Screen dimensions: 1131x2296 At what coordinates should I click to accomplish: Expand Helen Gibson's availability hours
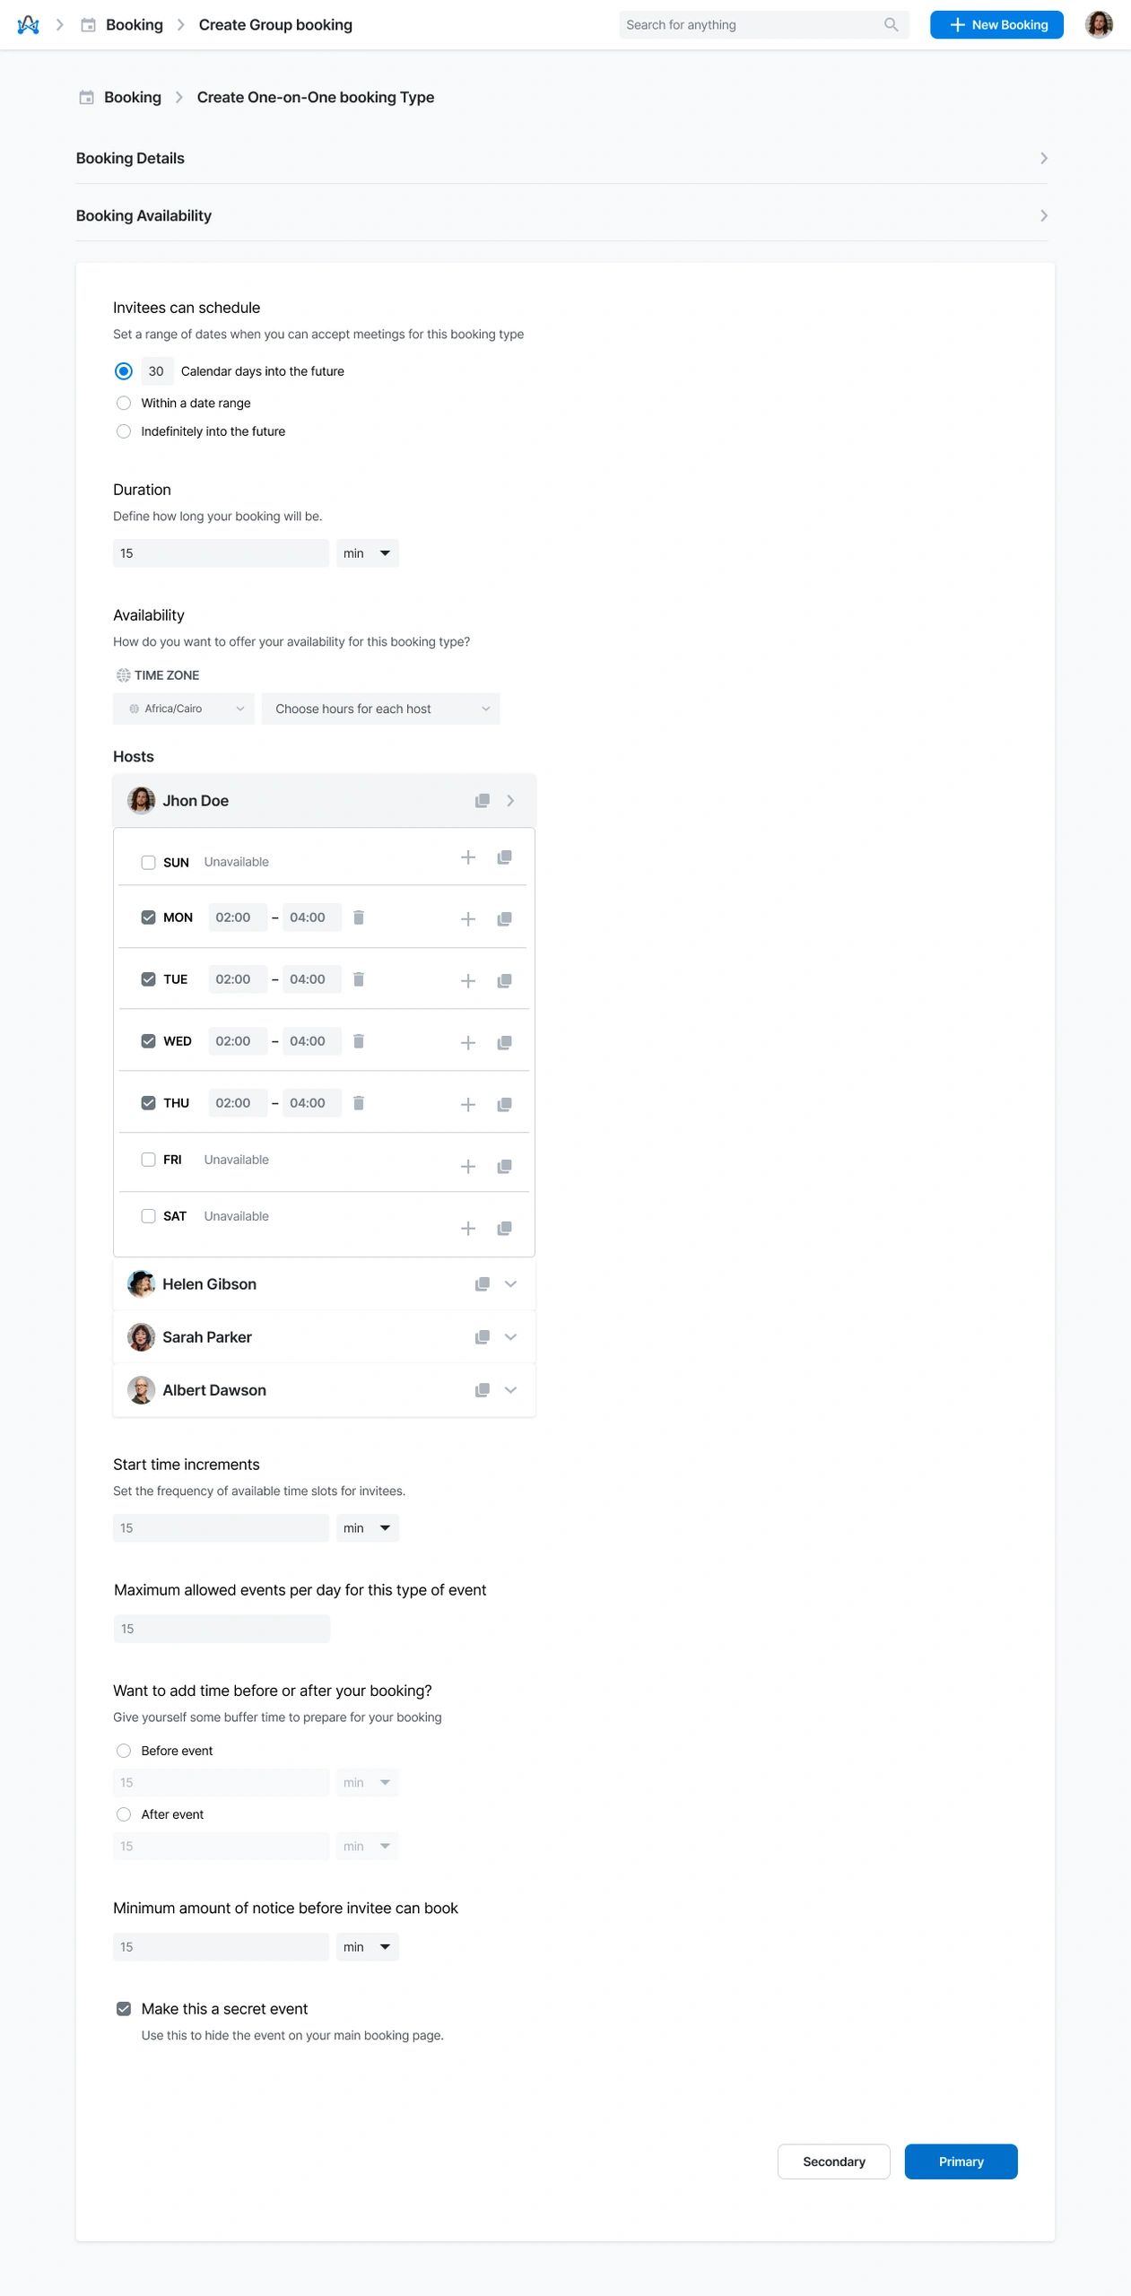point(510,1283)
